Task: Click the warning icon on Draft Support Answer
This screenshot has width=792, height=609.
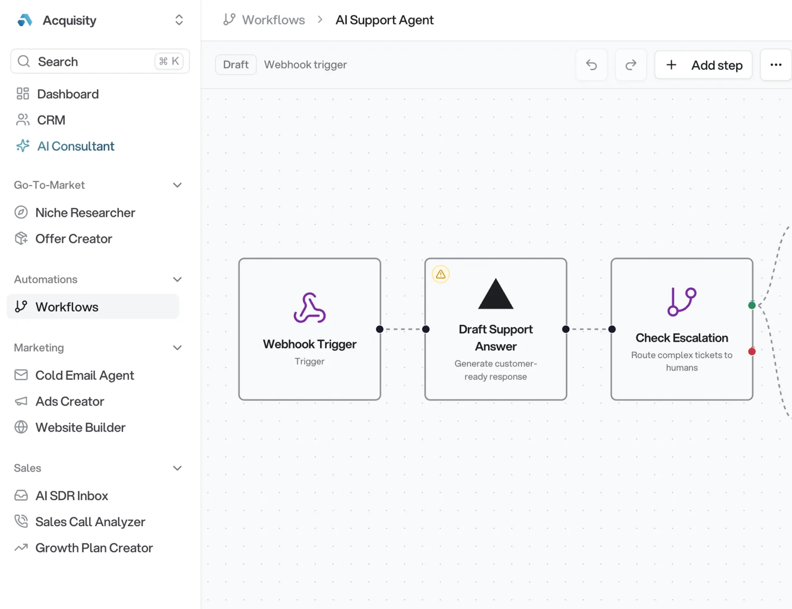Action: tap(440, 274)
